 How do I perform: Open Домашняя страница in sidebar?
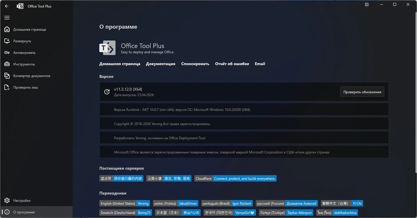[36, 30]
